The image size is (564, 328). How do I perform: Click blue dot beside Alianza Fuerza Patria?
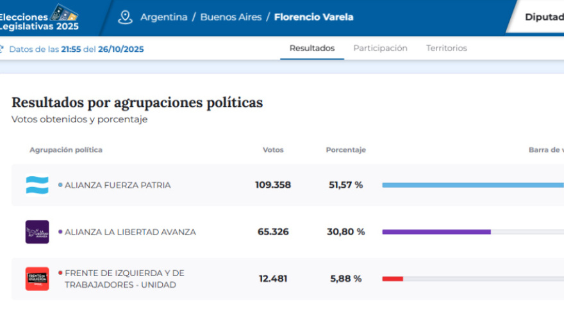point(60,185)
